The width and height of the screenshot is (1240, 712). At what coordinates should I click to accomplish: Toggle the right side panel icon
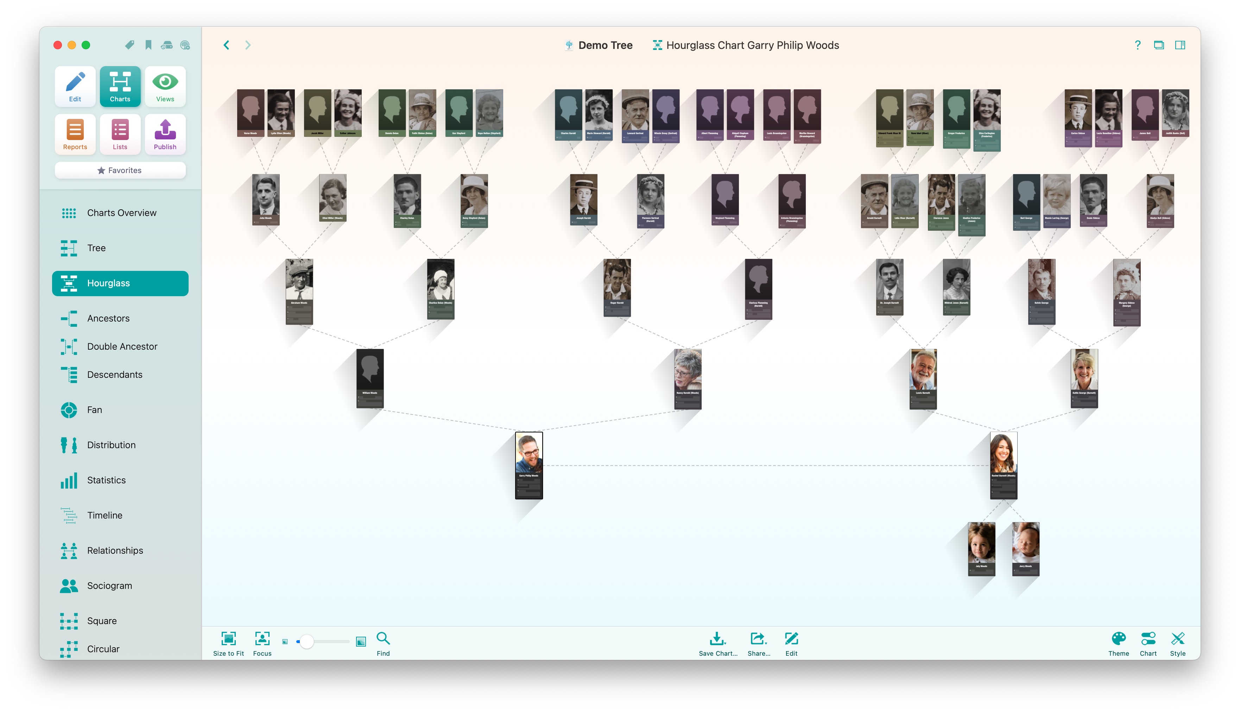[1180, 45]
